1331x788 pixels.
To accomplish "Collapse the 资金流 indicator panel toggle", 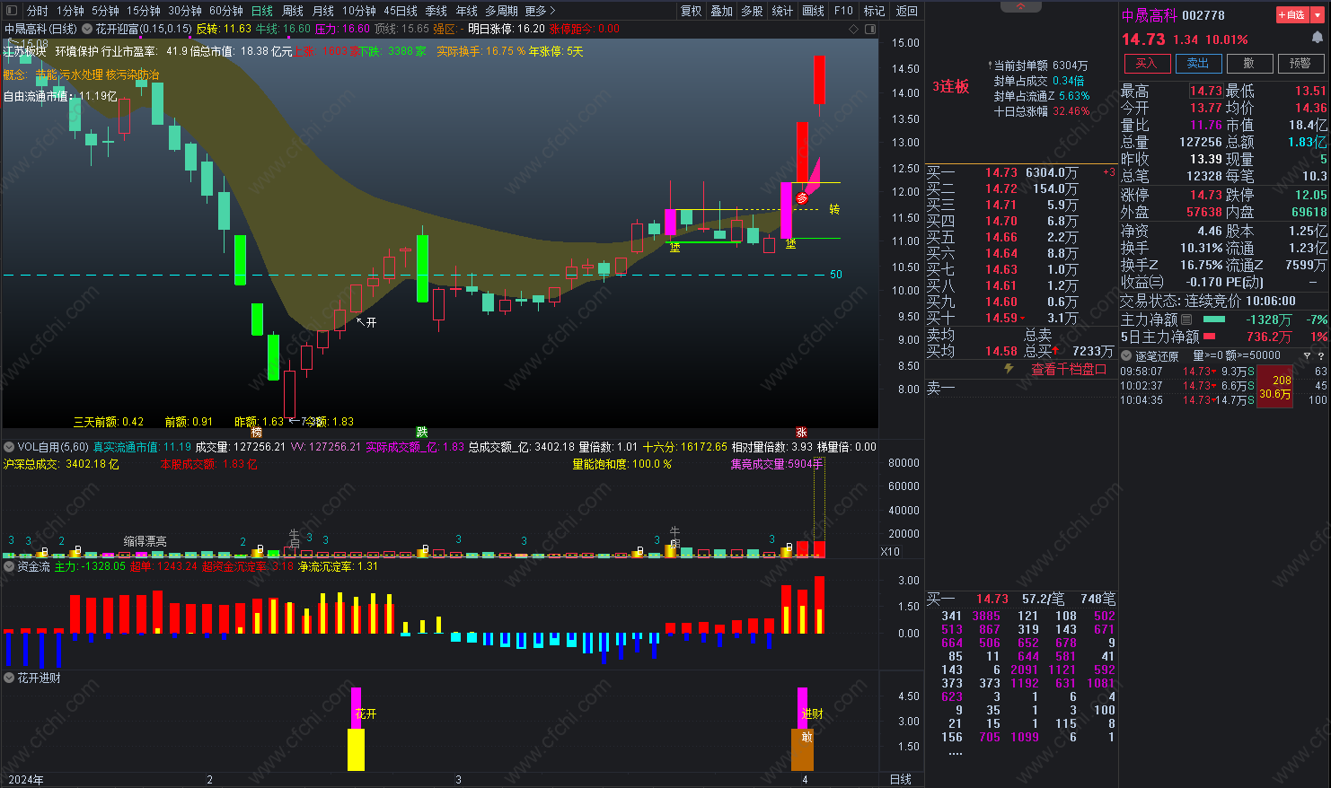I will tap(9, 566).
